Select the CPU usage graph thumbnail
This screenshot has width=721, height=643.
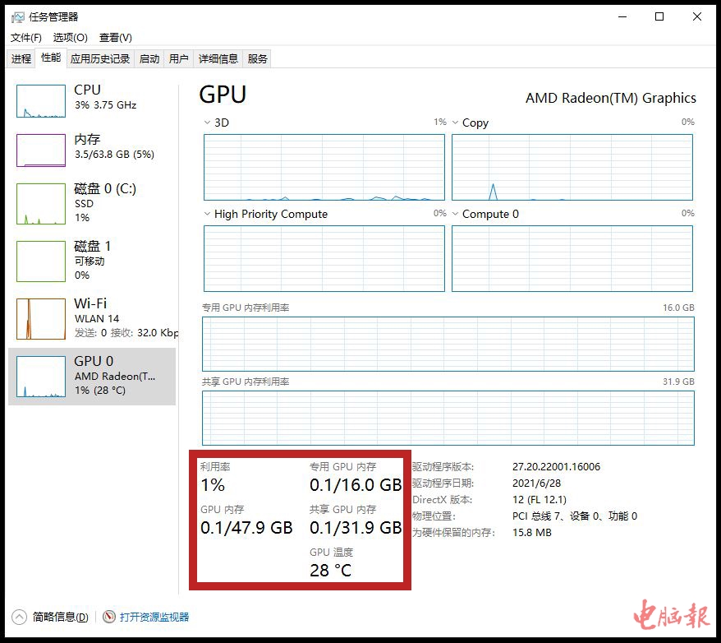click(41, 101)
